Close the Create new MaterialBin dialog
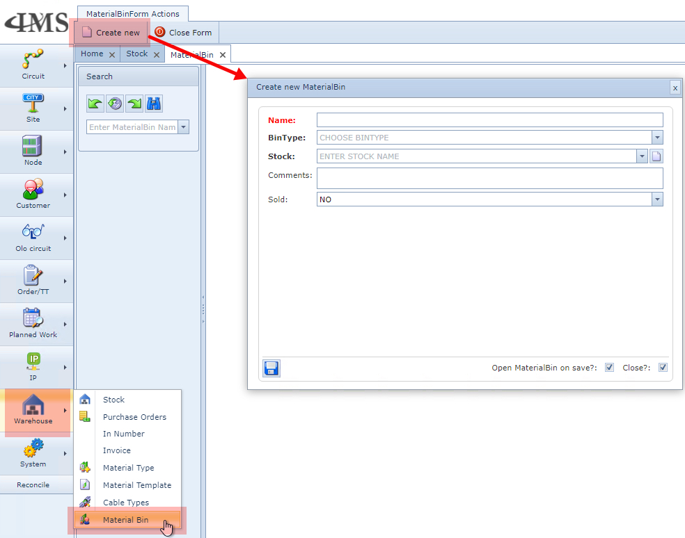 click(675, 88)
